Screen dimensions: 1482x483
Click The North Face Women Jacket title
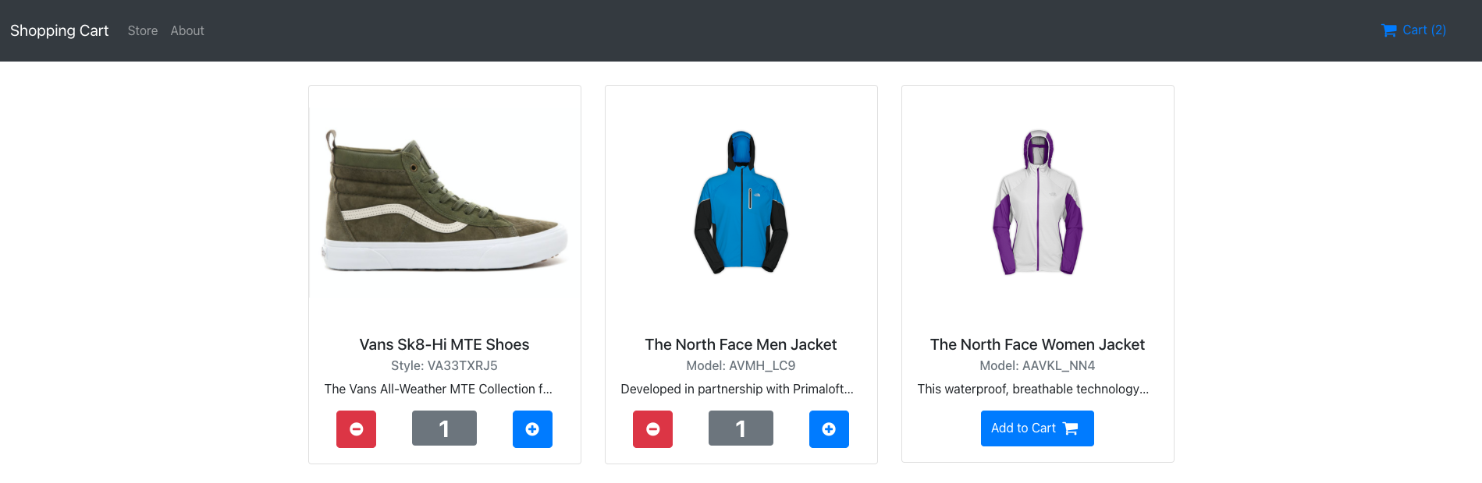[x=1037, y=344]
